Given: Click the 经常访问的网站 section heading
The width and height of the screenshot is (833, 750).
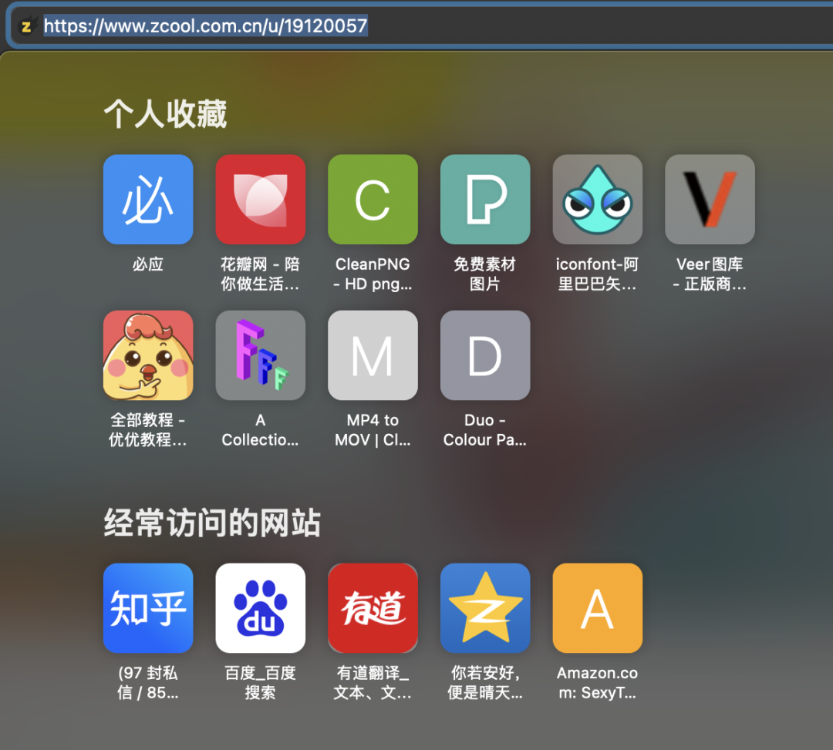Looking at the screenshot, I should point(212,523).
